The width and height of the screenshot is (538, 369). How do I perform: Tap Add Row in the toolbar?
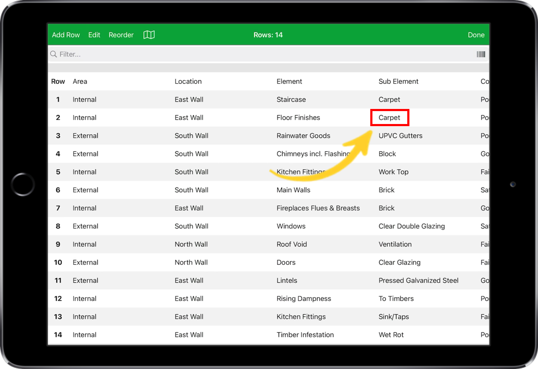pos(65,35)
